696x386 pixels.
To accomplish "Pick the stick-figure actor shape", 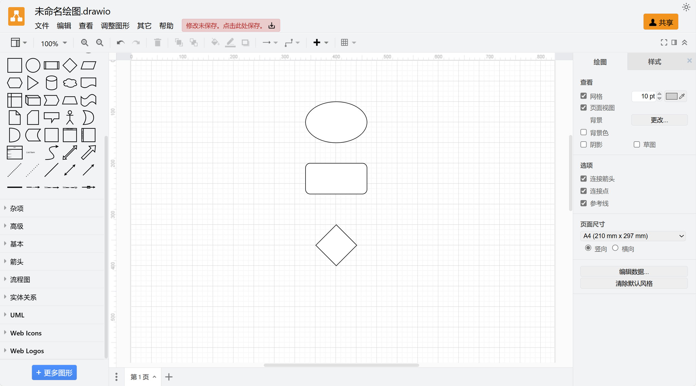I will click(70, 118).
